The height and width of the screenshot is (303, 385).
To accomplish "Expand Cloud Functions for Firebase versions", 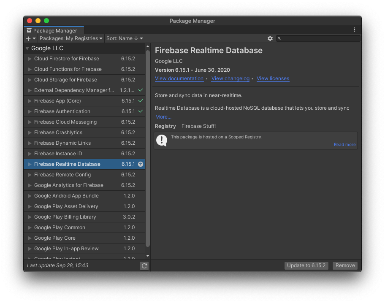I will [x=30, y=70].
